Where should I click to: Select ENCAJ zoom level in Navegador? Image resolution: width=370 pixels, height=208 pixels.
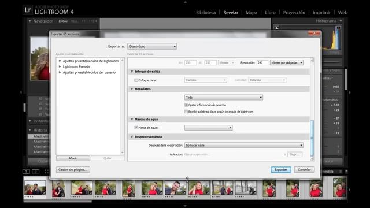[63, 21]
